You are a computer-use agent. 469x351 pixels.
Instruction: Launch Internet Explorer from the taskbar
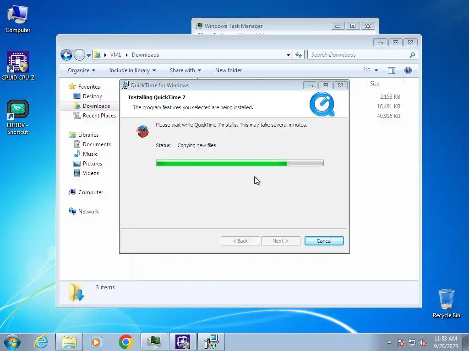point(41,342)
